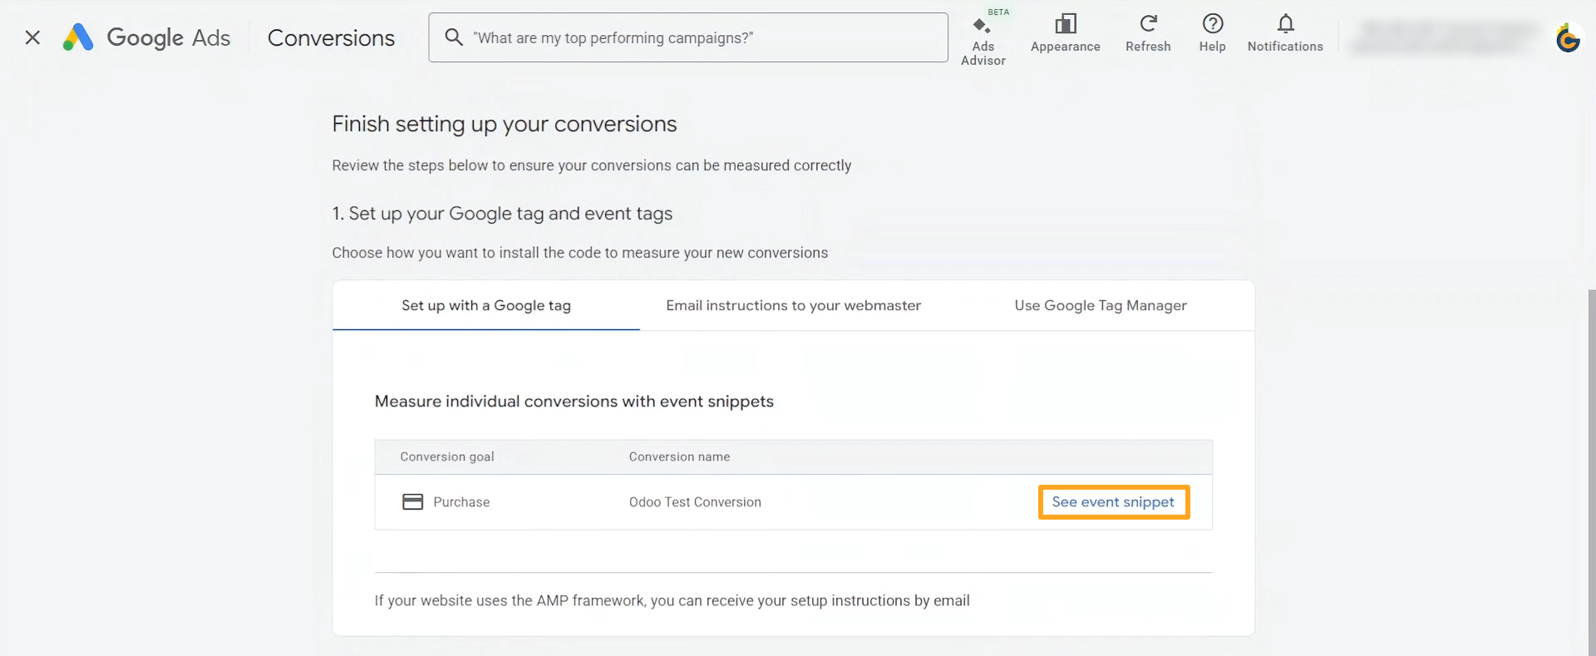1596x656 pixels.
Task: Click the Conversion name column header
Action: point(679,456)
